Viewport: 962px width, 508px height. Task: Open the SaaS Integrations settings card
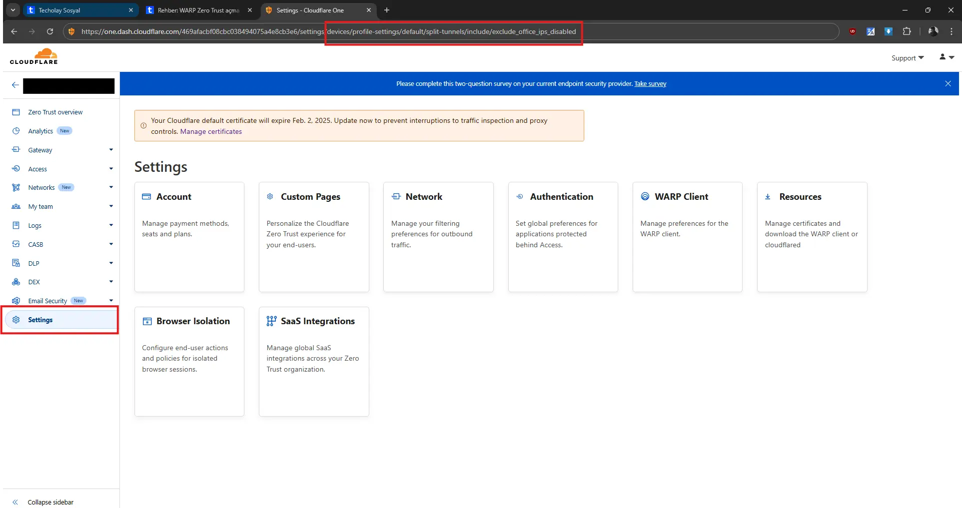314,362
